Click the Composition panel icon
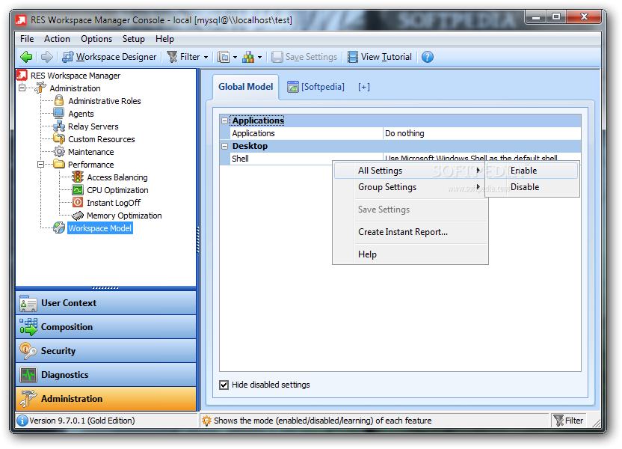Image resolution: width=622 pixels, height=449 pixels. pyautogui.click(x=28, y=327)
